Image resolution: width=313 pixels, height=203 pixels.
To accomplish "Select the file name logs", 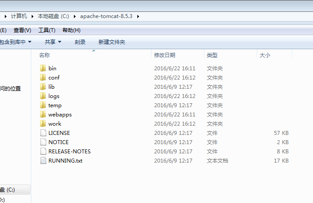I will pos(54,96).
